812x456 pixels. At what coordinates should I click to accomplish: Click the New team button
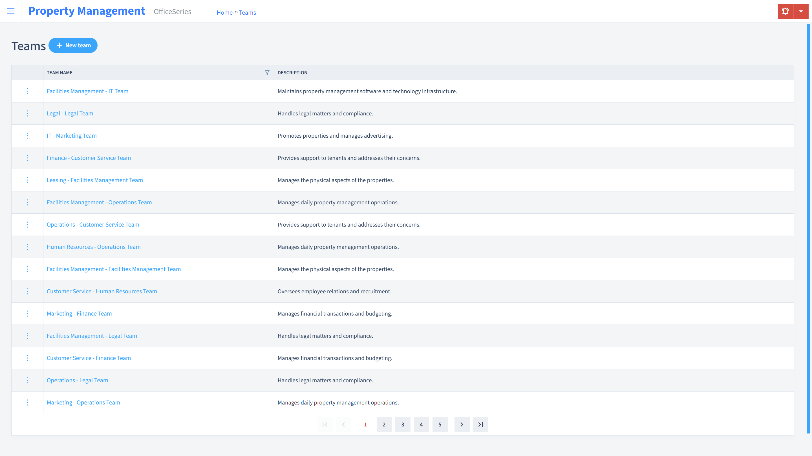pos(73,45)
